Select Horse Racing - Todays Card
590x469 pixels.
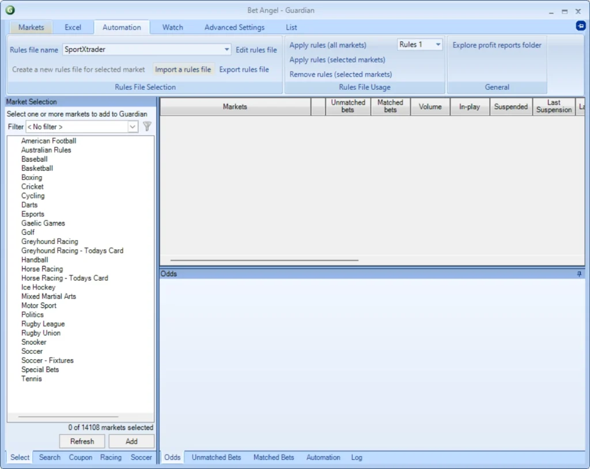tap(65, 278)
